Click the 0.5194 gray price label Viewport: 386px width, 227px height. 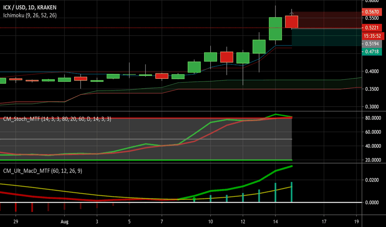tap(372, 44)
